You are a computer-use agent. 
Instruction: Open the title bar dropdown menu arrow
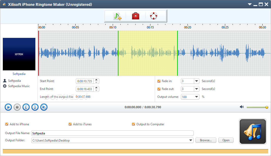click(250, 4)
